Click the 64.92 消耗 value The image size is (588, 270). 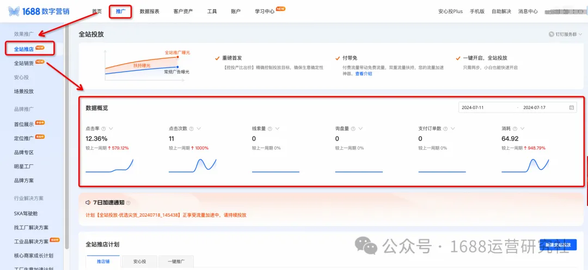point(510,139)
